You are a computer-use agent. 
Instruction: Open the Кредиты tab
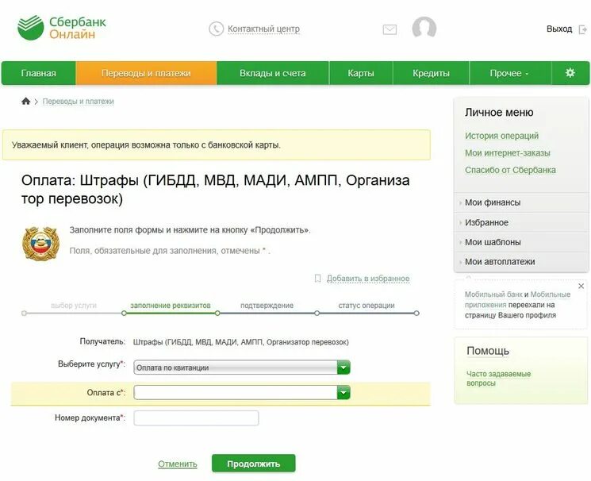click(432, 73)
